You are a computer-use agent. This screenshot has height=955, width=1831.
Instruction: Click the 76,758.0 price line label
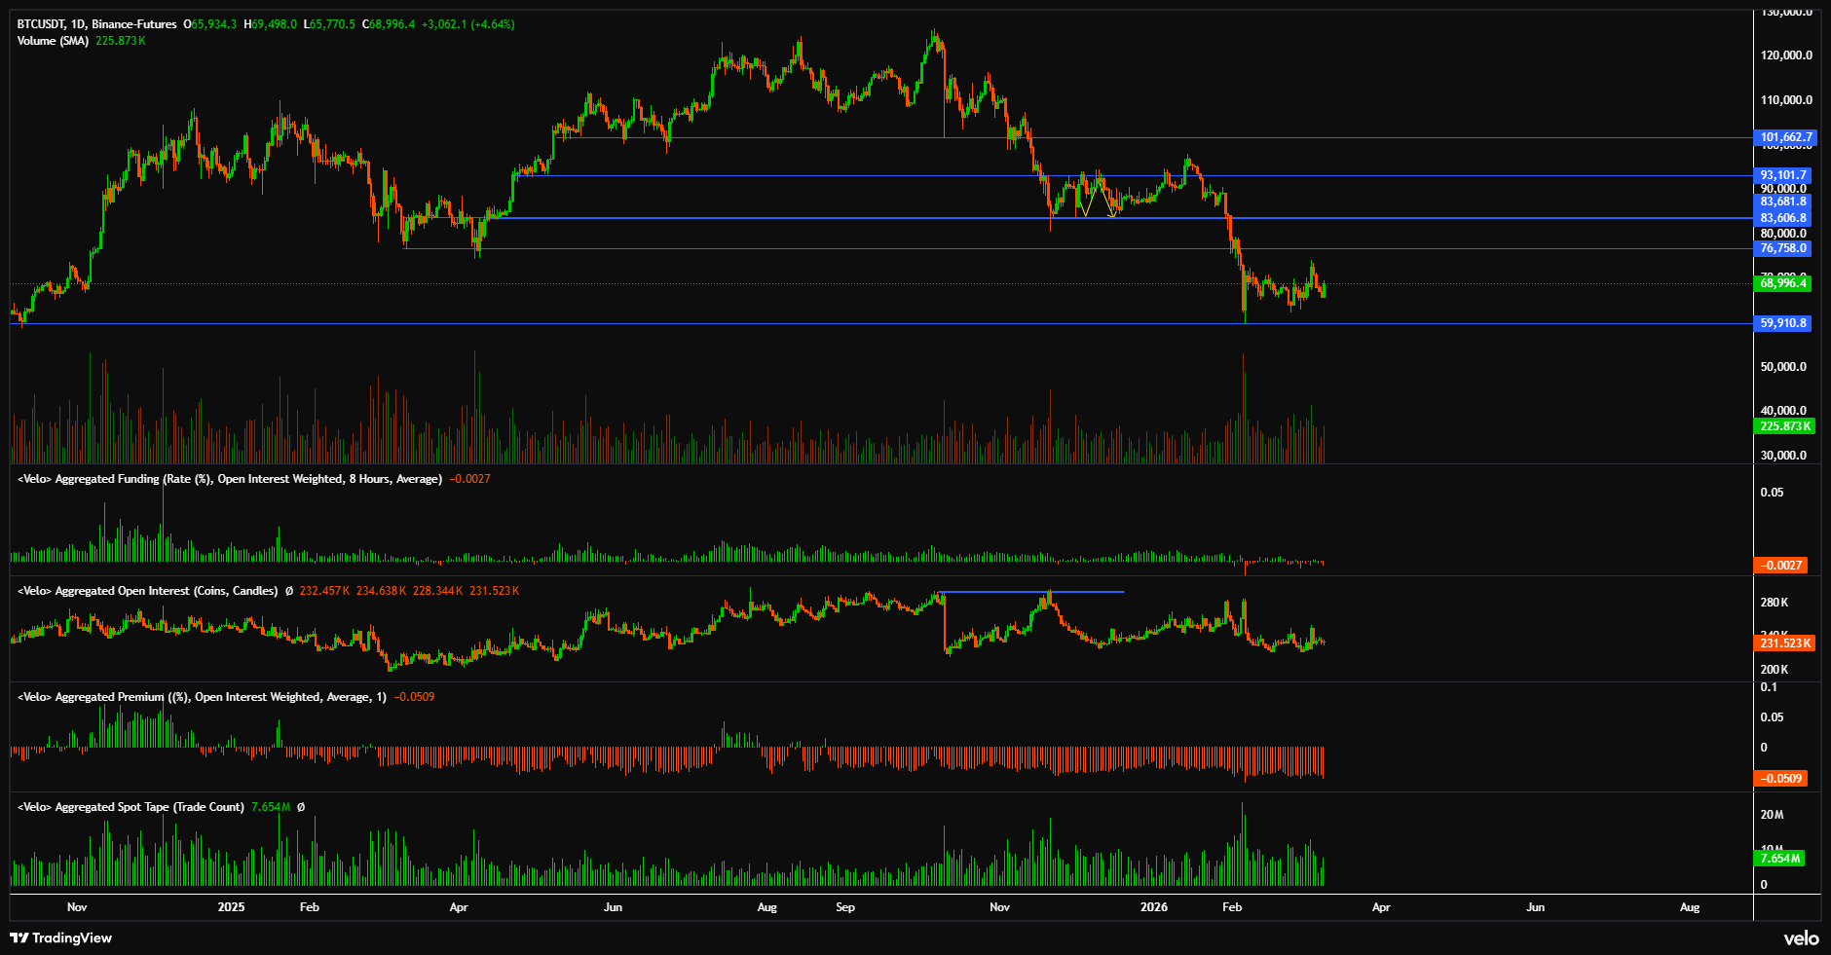coord(1783,248)
